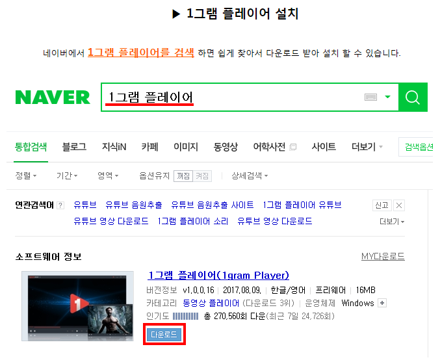Image resolution: width=440 pixels, height=362 pixels.
Task: Click the 1gram Player software thumbnail
Action: [x=77, y=306]
